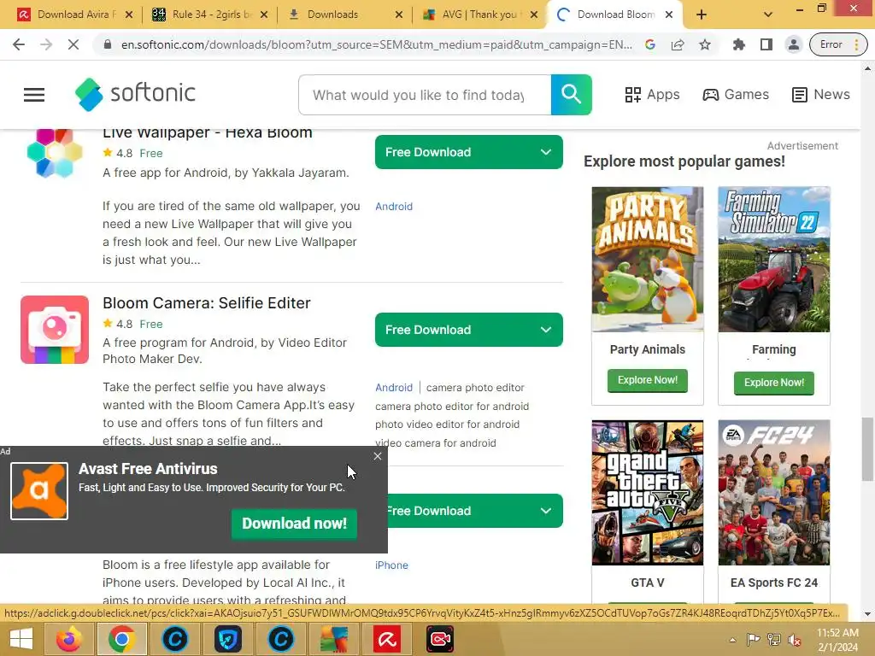Click camera photo editor for android tag
Image resolution: width=875 pixels, height=656 pixels.
pyautogui.click(x=452, y=406)
